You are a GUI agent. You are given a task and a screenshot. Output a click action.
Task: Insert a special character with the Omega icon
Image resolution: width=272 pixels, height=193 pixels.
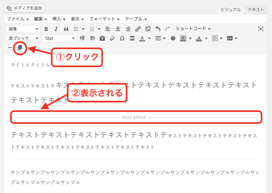(x=122, y=38)
